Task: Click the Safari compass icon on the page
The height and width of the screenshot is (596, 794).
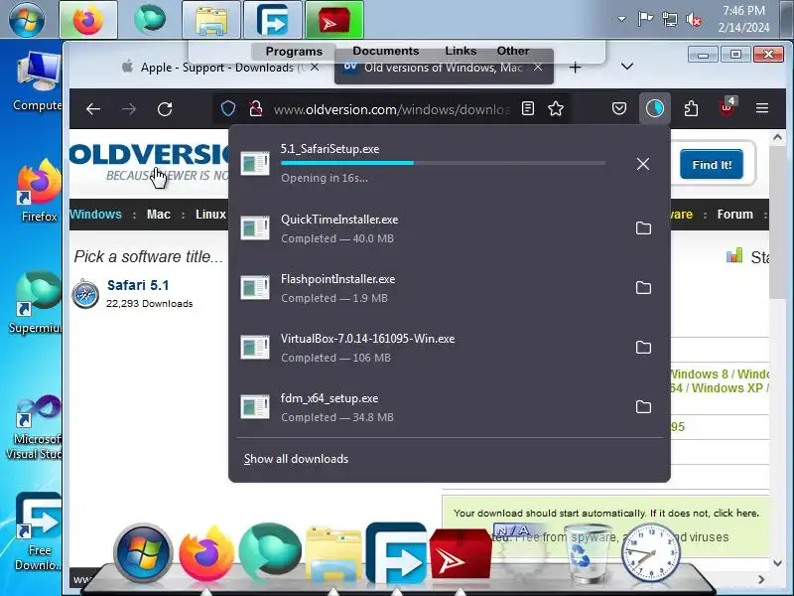Action: coord(85,294)
